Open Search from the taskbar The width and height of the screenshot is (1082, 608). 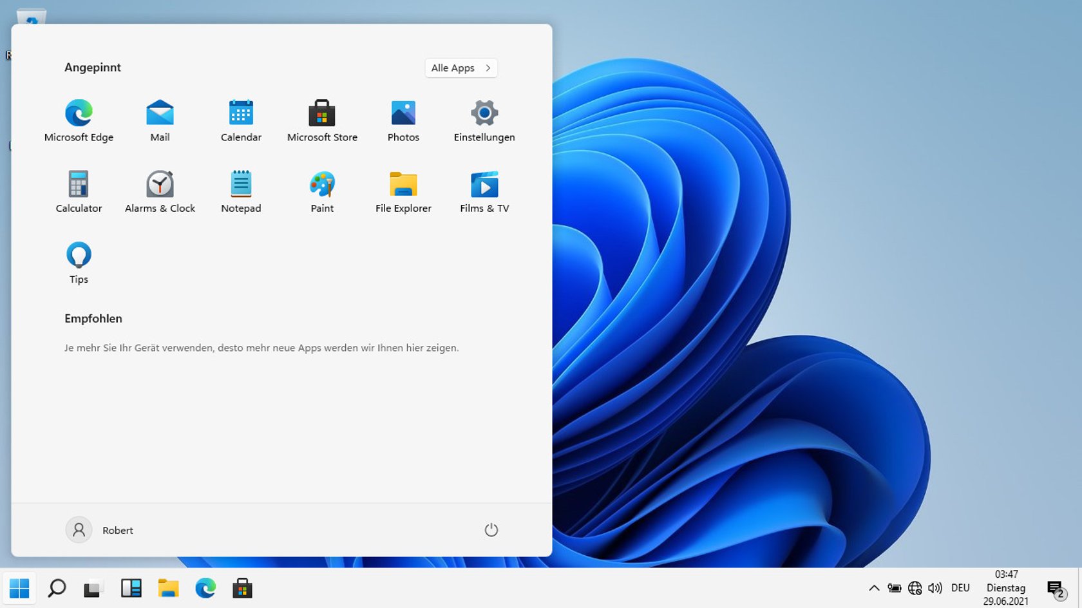(57, 587)
